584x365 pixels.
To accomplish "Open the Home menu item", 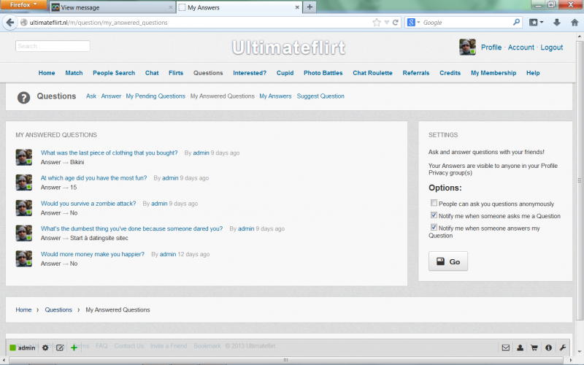I will (x=47, y=73).
